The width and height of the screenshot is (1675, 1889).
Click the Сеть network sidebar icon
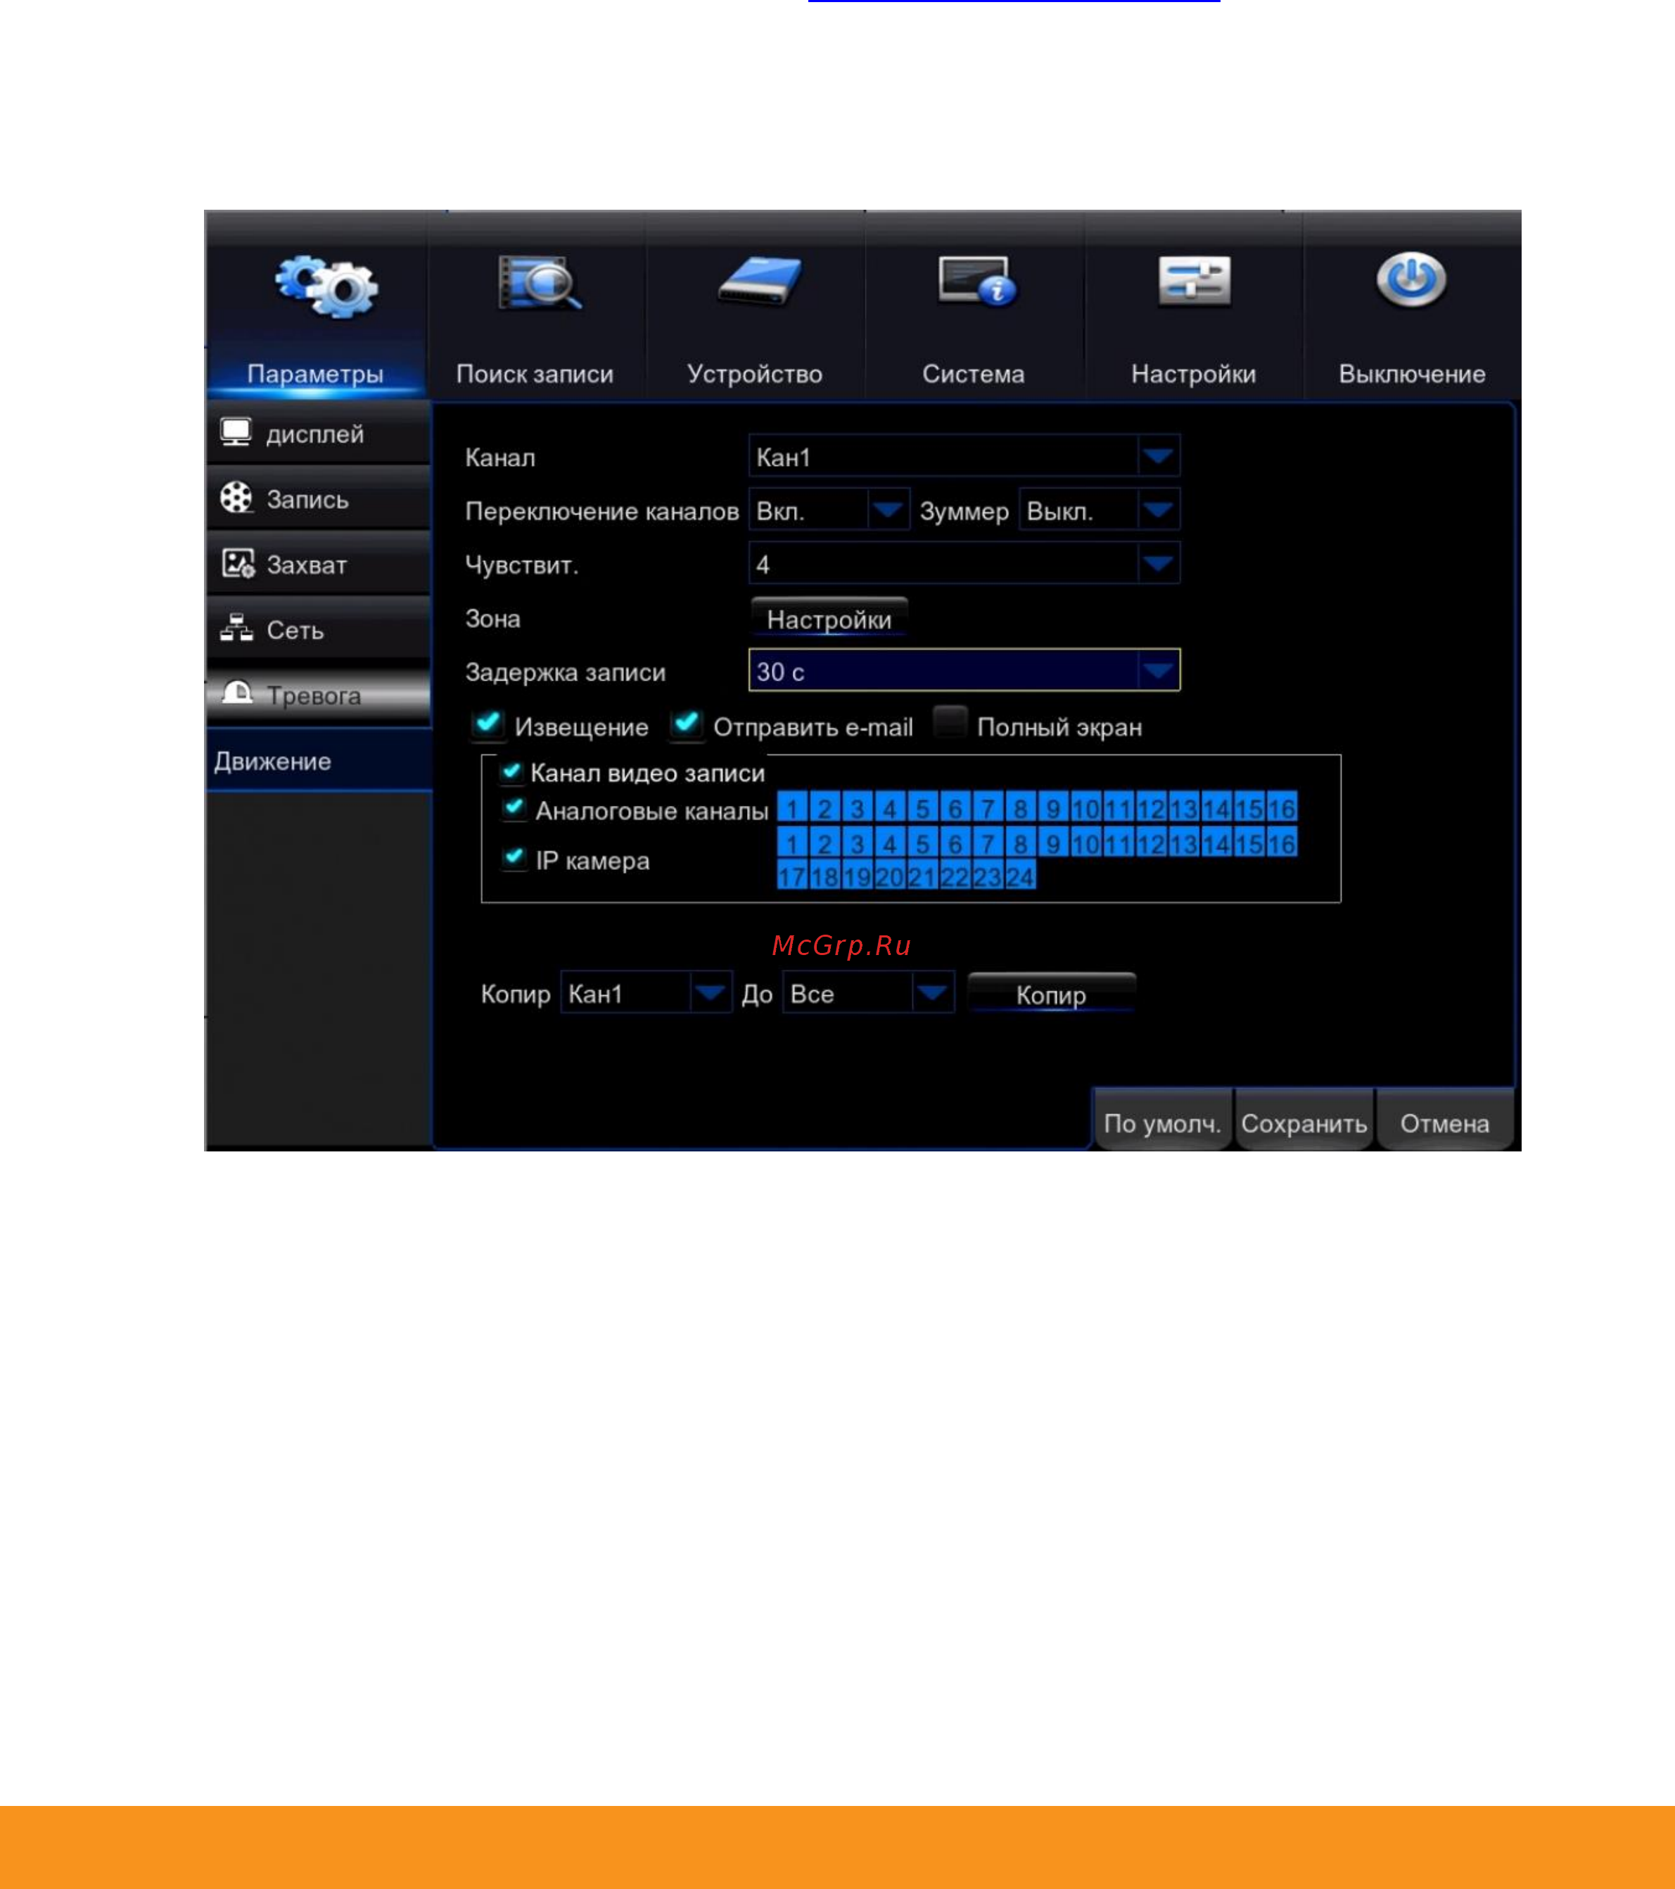[x=236, y=628]
